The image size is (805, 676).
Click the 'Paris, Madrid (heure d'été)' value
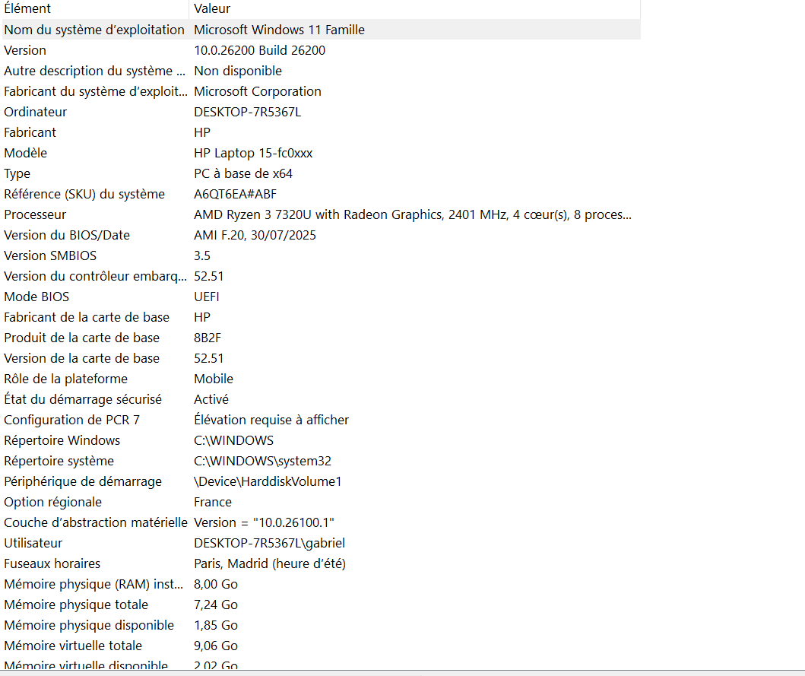(270, 564)
